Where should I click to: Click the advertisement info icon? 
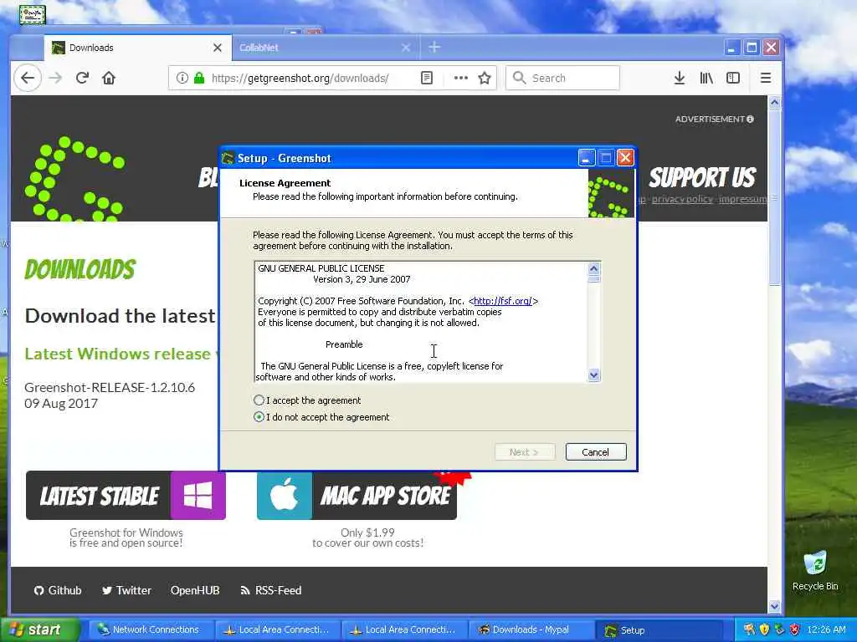[751, 119]
